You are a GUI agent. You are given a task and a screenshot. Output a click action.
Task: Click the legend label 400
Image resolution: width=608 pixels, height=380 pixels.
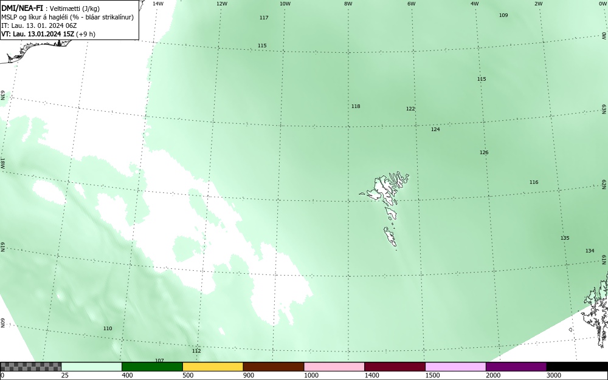pos(127,375)
